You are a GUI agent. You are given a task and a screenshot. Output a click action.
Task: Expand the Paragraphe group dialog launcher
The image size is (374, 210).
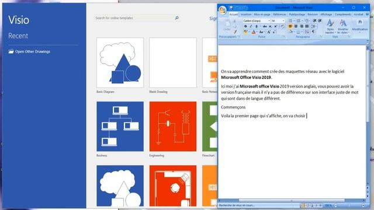(x=321, y=37)
